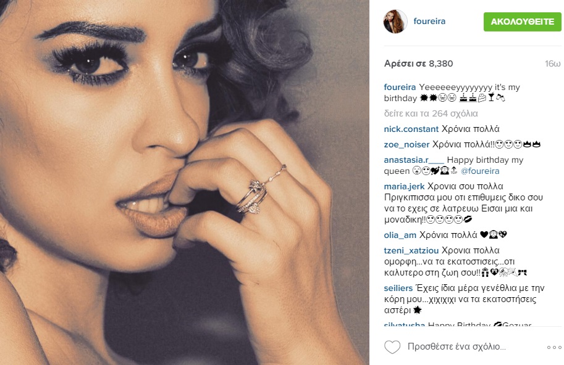Click the add a comment input field

(x=457, y=347)
